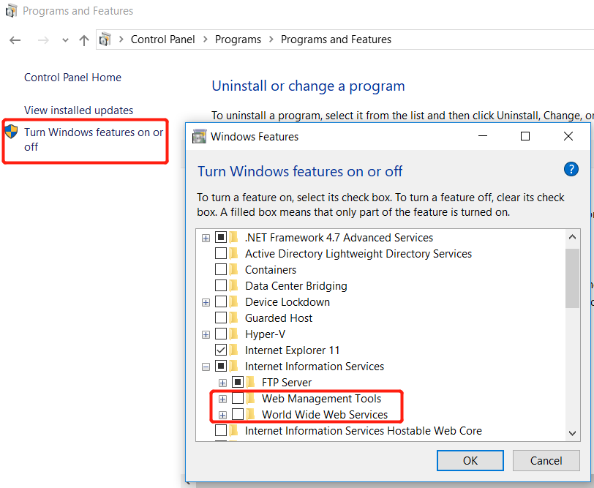Screen dimensions: 594x488
Task: Enable the Guarded Host checkbox
Action: 221,318
